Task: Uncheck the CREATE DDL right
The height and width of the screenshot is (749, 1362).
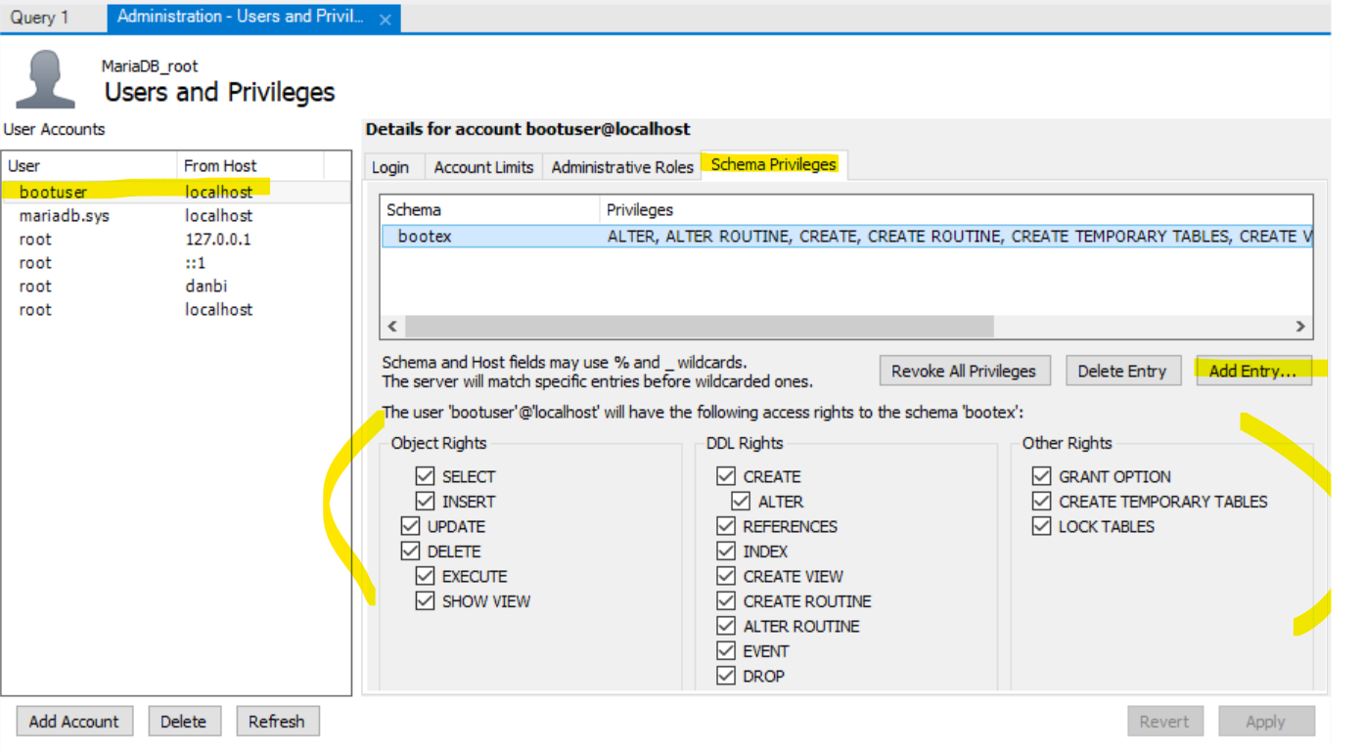Action: coord(726,476)
